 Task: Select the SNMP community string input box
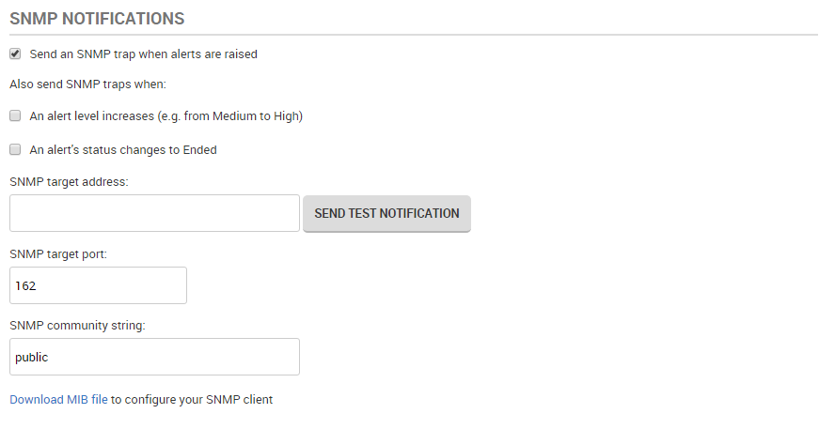click(154, 357)
